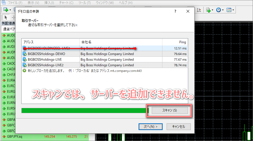Click the indicators list icon with green plus
This screenshot has width=253, height=141.
[208, 10]
